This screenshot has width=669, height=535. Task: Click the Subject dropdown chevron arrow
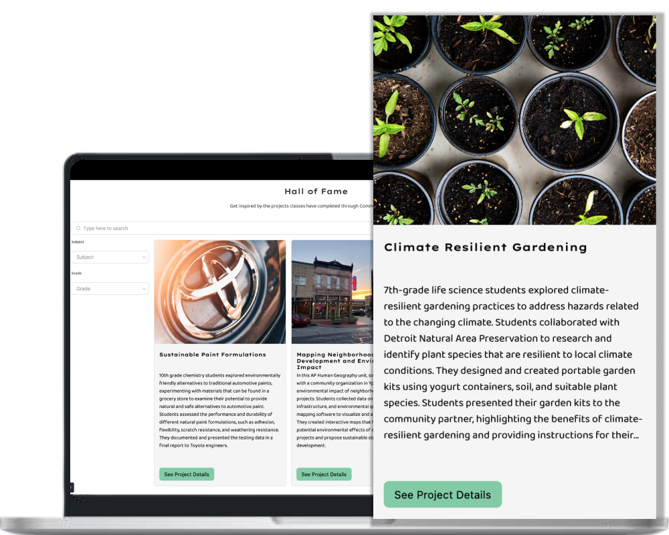pos(144,257)
